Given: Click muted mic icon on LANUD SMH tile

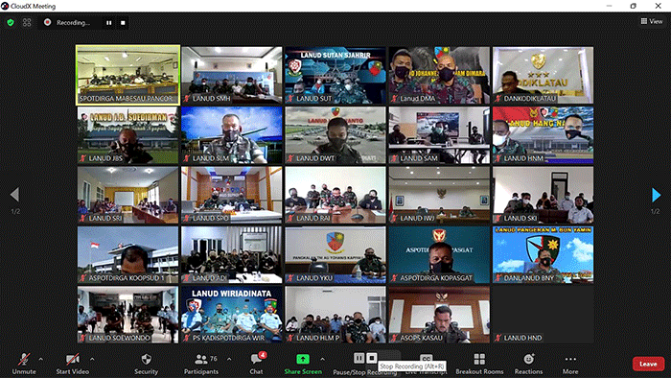Looking at the screenshot, I should tap(187, 99).
